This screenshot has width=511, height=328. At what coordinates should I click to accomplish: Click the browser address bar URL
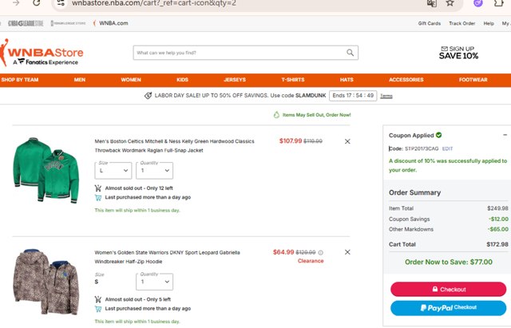click(154, 3)
